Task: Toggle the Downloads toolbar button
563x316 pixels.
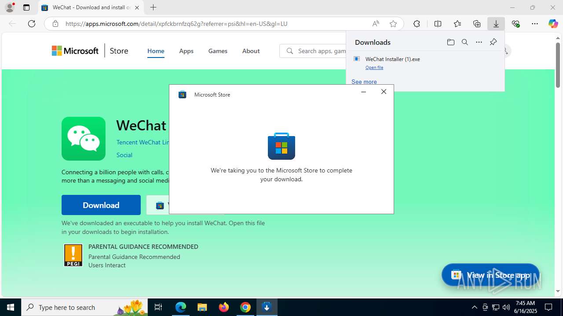Action: point(496,24)
